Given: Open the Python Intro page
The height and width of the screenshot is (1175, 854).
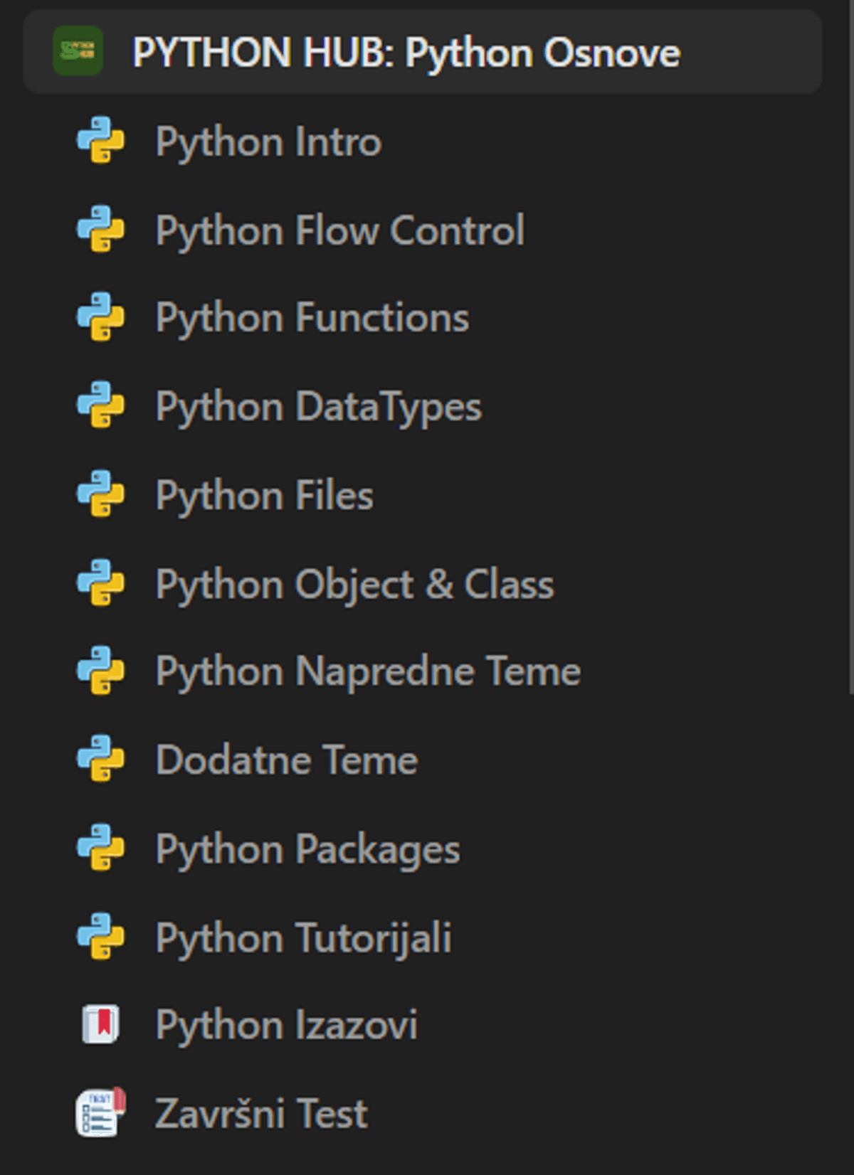Looking at the screenshot, I should pyautogui.click(x=268, y=142).
